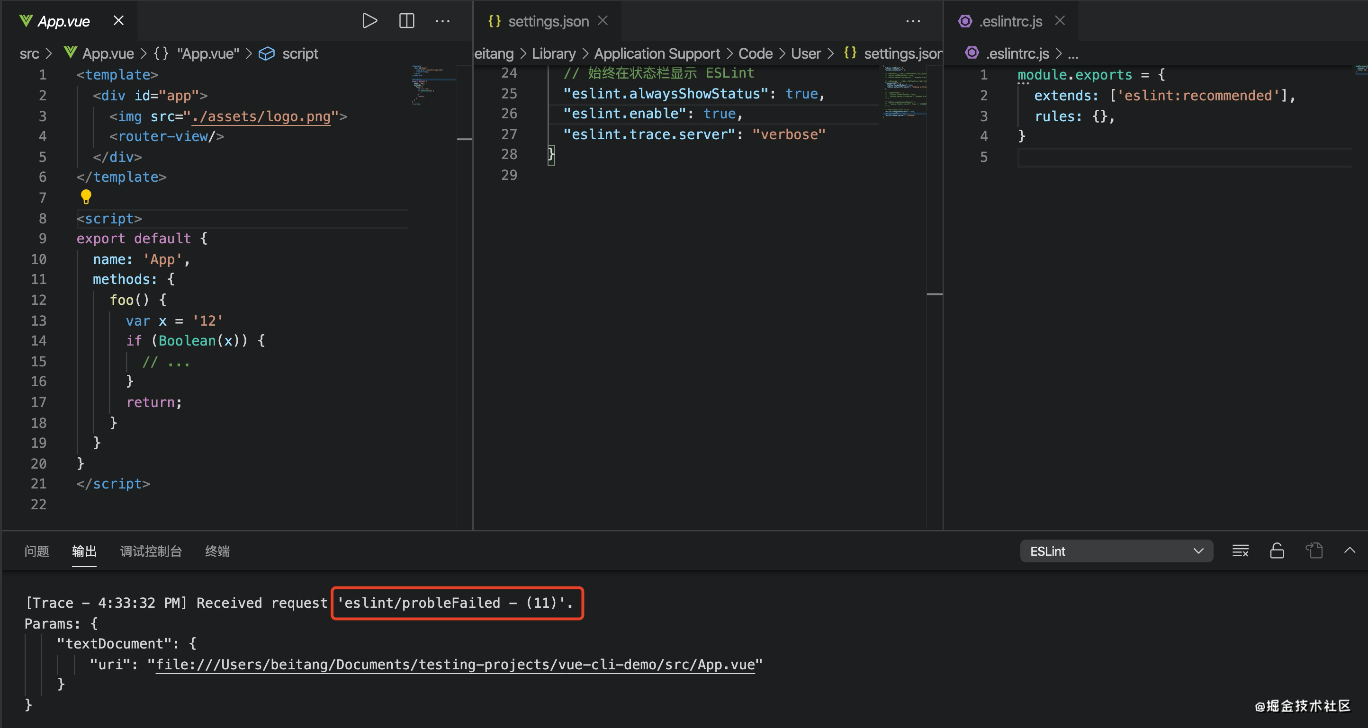Click var x = '12' on line 13
The height and width of the screenshot is (728, 1368).
[x=175, y=320]
